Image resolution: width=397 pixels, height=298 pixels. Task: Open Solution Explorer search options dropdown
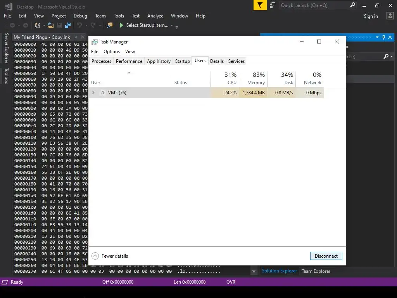pos(392,56)
